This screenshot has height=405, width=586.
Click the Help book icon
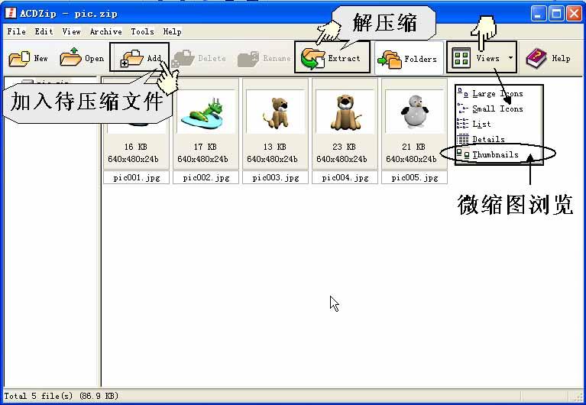(537, 58)
